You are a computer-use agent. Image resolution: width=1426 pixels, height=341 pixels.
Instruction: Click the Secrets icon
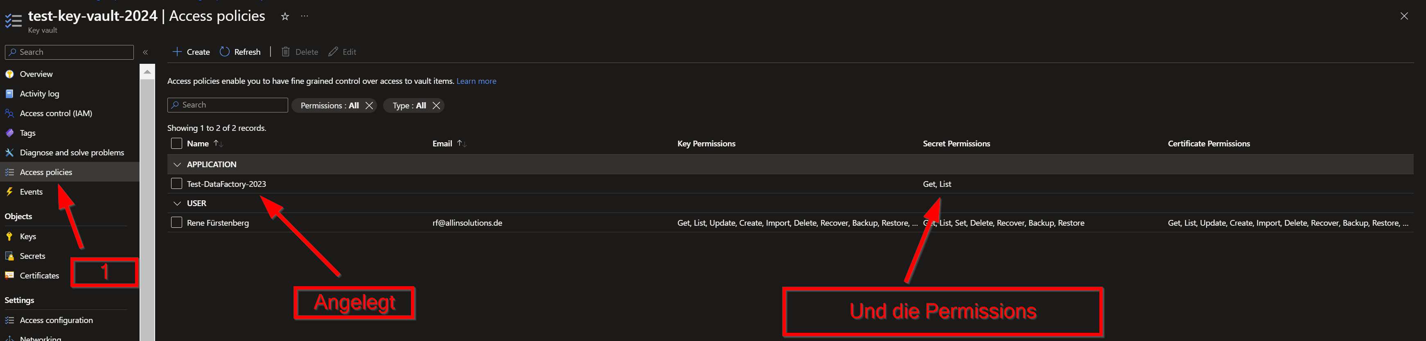tap(9, 256)
